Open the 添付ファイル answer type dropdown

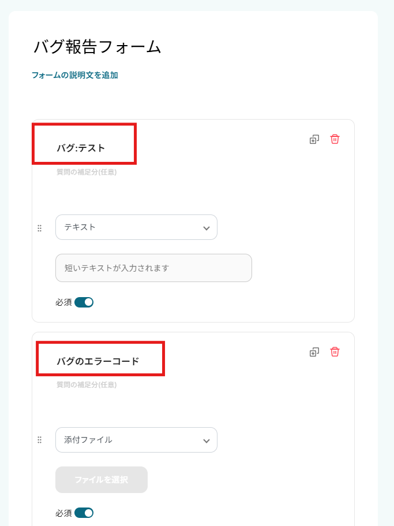tap(136, 440)
